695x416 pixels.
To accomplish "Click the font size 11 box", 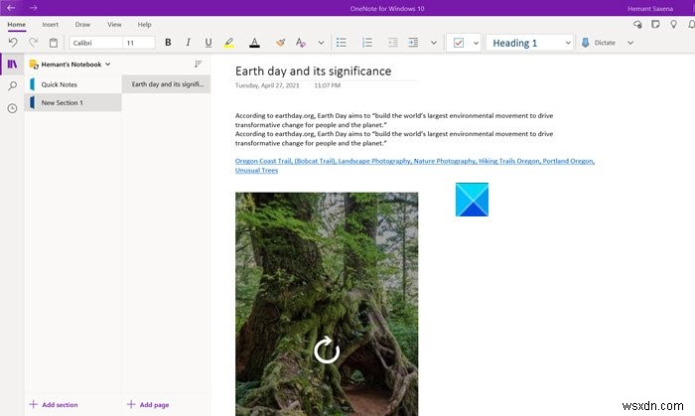I will 139,43.
